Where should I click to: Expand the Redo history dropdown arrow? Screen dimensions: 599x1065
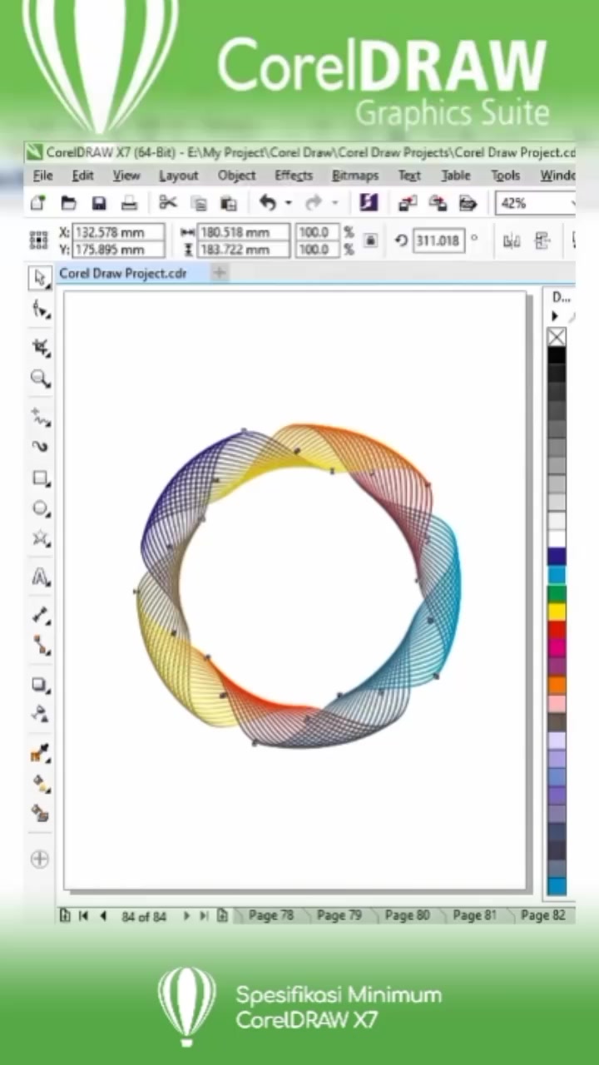334,203
